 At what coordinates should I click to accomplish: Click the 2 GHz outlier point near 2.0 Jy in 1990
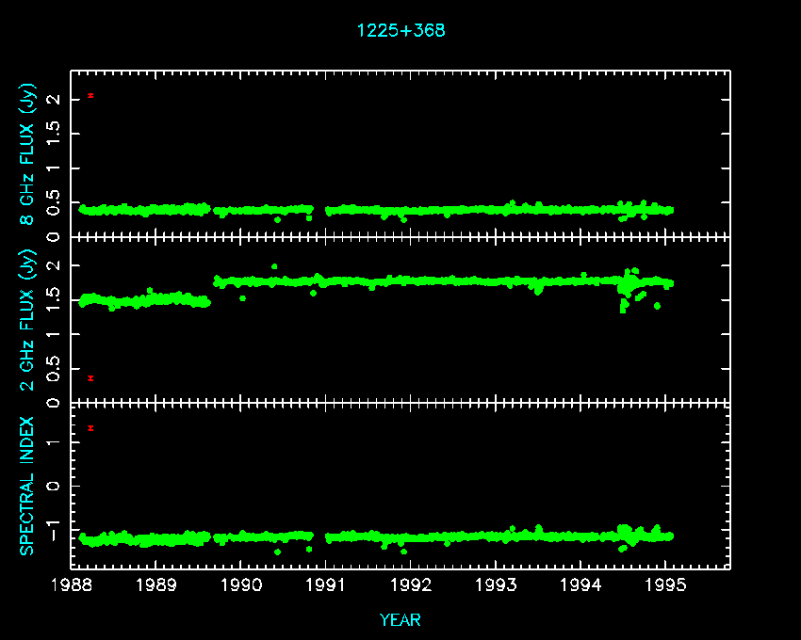[274, 266]
